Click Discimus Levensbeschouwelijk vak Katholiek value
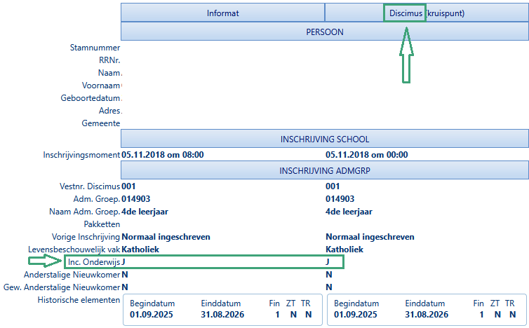Viewport: 529px width, 328px height. pyautogui.click(x=344, y=249)
